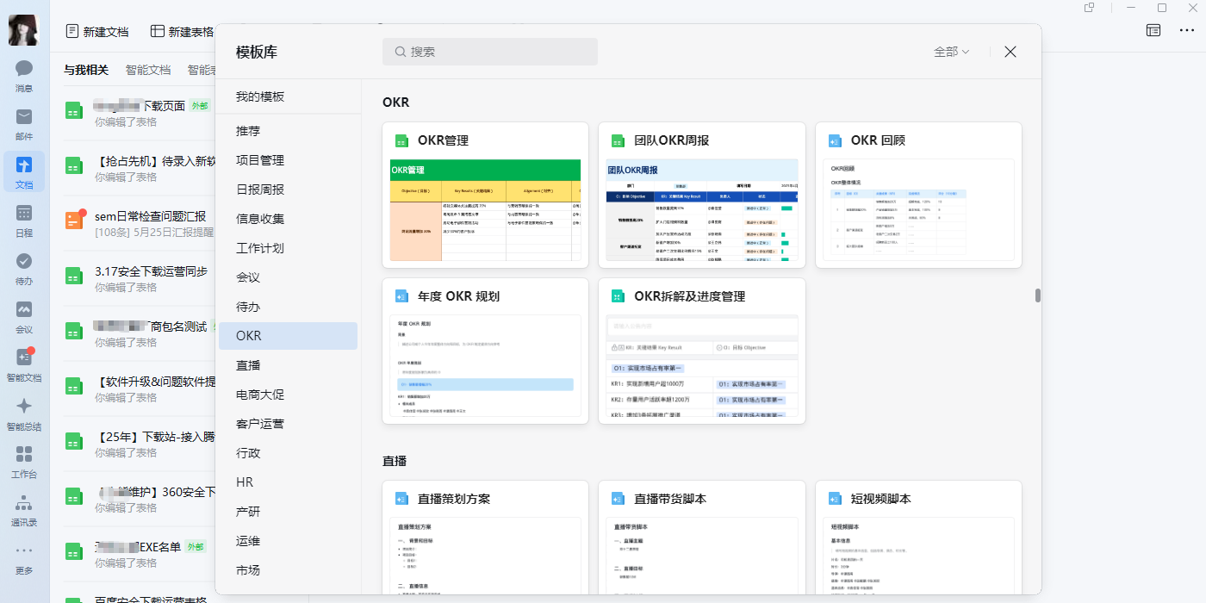This screenshot has height=603, width=1206.
Task: Open Mail (邮件) in the sidebar
Action: [24, 124]
